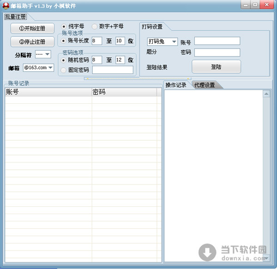This screenshot has height=269, width=277.
Task: Click the 登陆 login button
Action: click(x=216, y=67)
